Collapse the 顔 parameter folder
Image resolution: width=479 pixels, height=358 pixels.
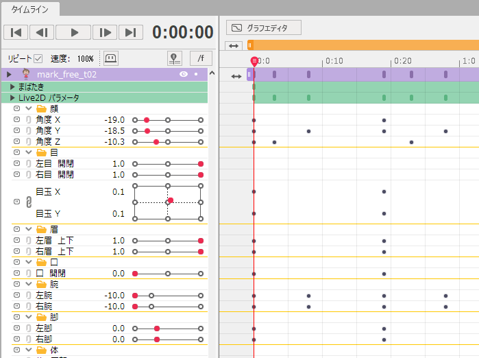click(x=28, y=108)
